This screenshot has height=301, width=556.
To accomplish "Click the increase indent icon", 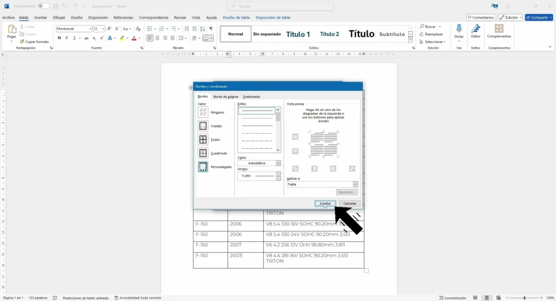I will pyautogui.click(x=194, y=29).
